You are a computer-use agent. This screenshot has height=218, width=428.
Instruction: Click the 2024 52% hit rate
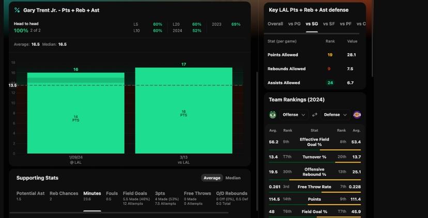tap(187, 30)
